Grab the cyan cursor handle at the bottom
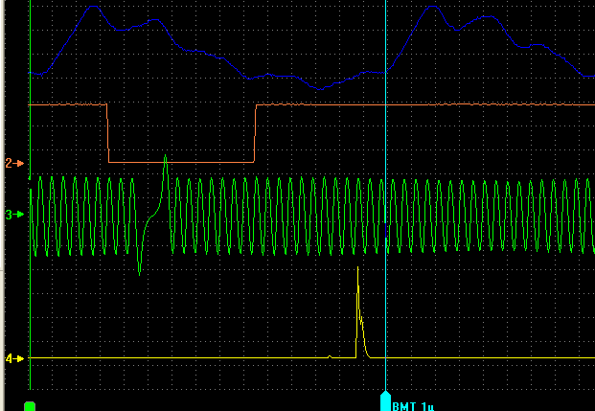The width and height of the screenshot is (595, 411). 385,401
